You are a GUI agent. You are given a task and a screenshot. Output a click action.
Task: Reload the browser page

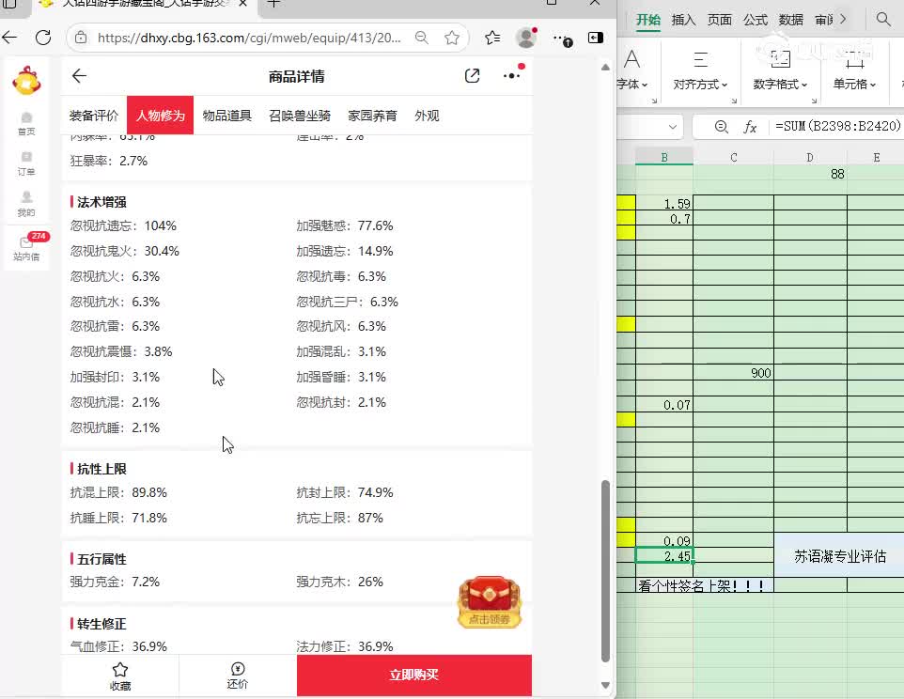point(43,38)
